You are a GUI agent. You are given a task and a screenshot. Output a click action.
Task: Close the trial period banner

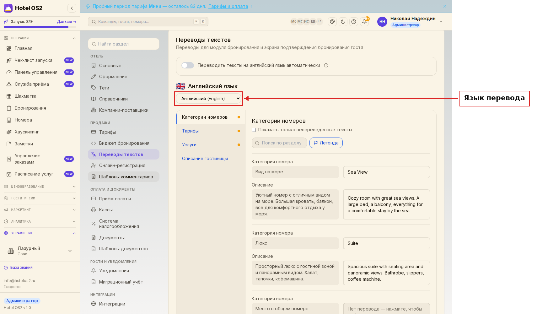click(x=445, y=6)
